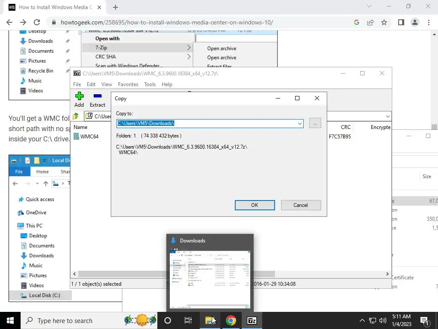
Task: Bookmark this page with the star icon
Action: pyautogui.click(x=384, y=22)
